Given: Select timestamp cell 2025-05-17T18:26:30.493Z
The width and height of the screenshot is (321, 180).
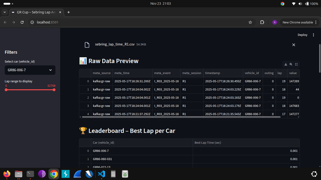Looking at the screenshot, I should click(x=223, y=81).
